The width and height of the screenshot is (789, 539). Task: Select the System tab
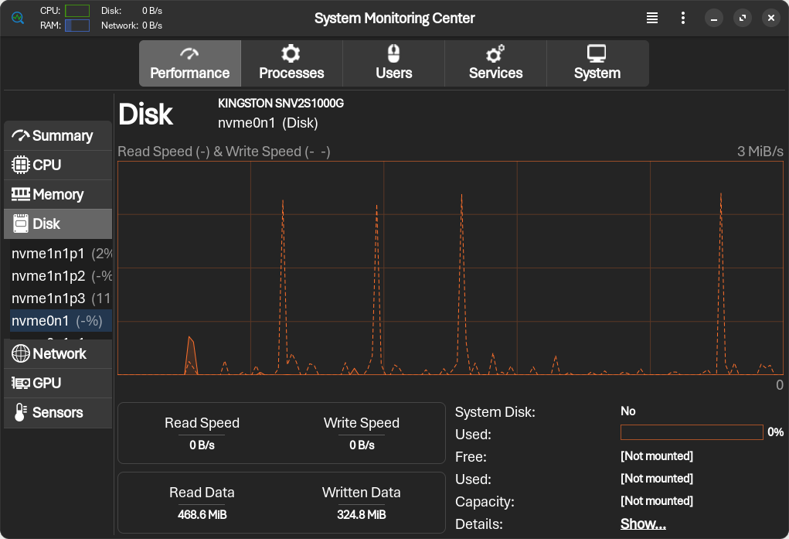pos(597,63)
